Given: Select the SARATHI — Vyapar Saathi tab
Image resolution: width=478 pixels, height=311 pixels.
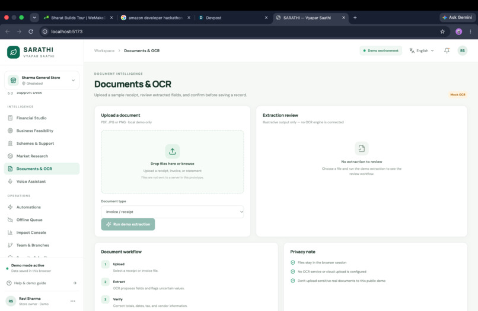Looking at the screenshot, I should [310, 18].
